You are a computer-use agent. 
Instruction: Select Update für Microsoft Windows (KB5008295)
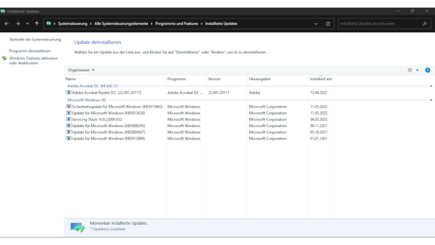click(108, 126)
